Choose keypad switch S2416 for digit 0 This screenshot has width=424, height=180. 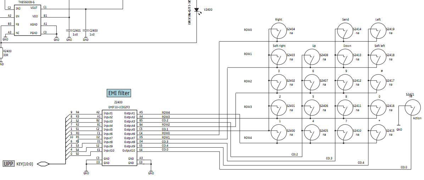(x=378, y=108)
